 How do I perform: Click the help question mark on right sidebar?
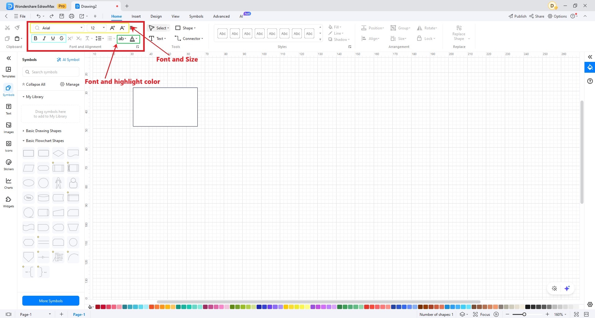point(590,81)
